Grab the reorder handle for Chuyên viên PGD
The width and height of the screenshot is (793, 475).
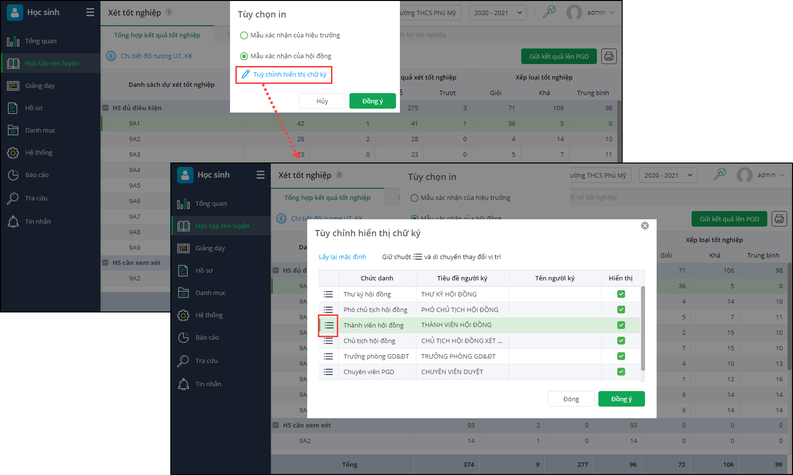pos(329,372)
